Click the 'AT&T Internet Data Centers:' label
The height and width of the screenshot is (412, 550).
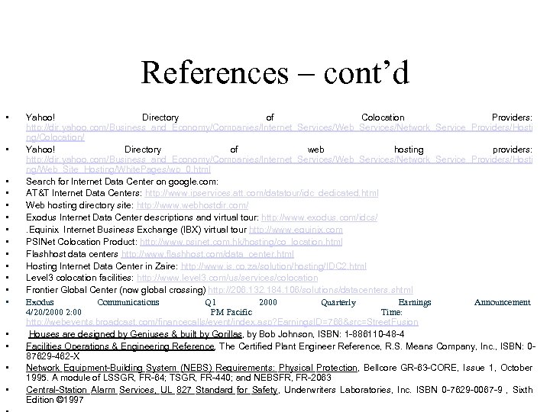click(84, 193)
